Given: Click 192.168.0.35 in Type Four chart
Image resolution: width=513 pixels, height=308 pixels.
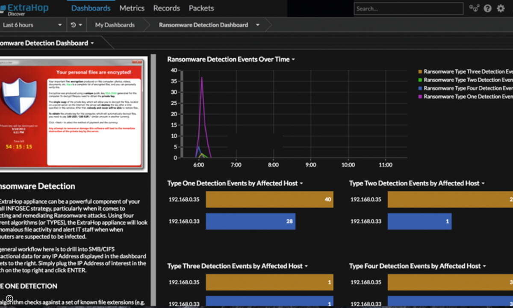Looking at the screenshot, I should [365, 282].
